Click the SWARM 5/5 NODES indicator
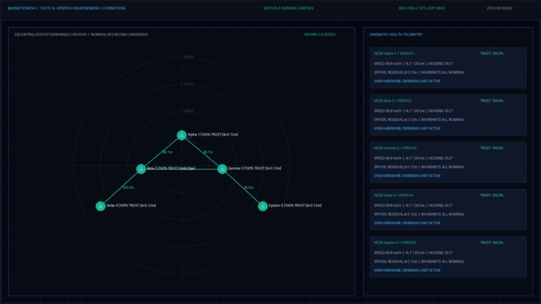 pyautogui.click(x=319, y=34)
